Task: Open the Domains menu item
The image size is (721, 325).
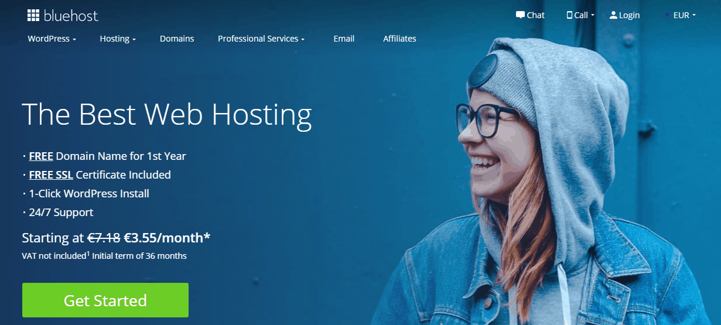Action: coord(177,39)
